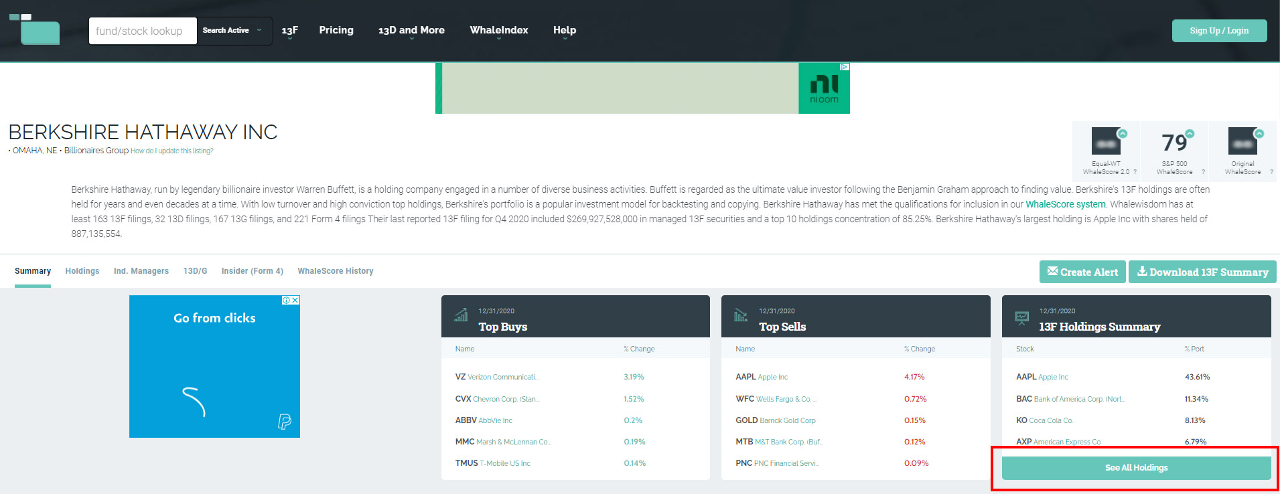Click help mark beside Original WhaleScore
1280x494 pixels.
(1271, 172)
